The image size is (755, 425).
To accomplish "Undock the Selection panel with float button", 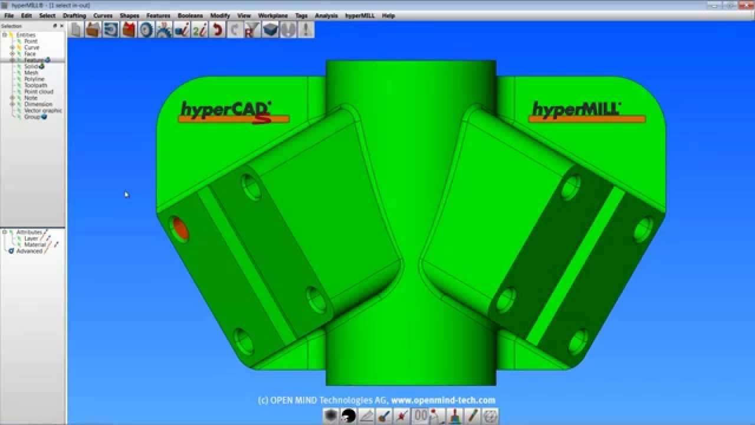I will click(55, 26).
